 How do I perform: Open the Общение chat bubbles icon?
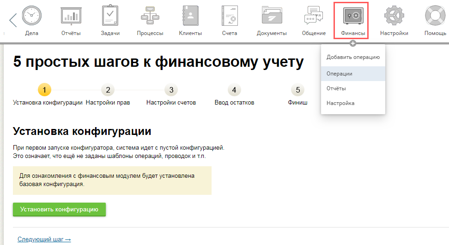click(x=314, y=15)
